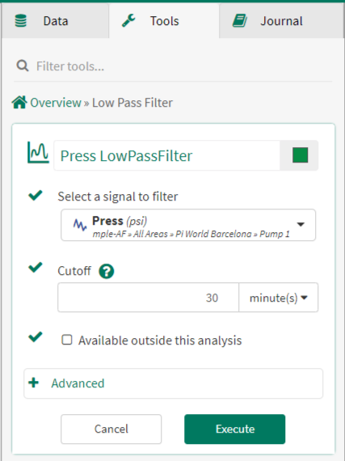The height and width of the screenshot is (461, 345).
Task: Click the book icon on Journal tab
Action: [240, 21]
